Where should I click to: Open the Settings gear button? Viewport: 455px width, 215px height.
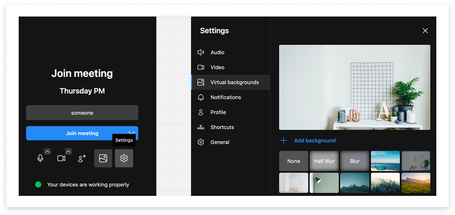124,158
